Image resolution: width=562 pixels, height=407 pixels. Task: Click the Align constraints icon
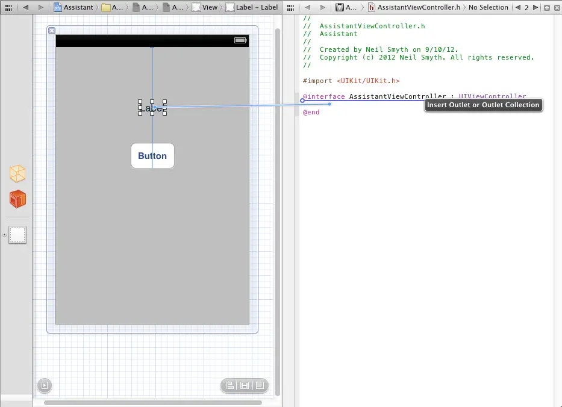pyautogui.click(x=229, y=385)
